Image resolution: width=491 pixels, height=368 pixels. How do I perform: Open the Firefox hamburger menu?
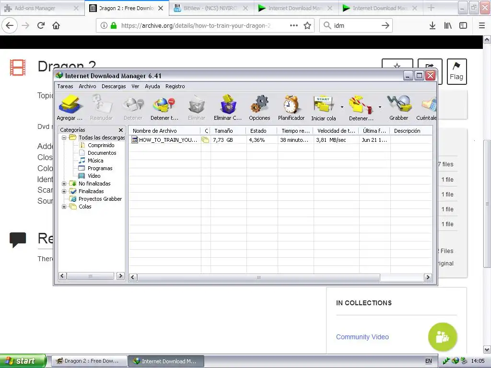point(482,25)
